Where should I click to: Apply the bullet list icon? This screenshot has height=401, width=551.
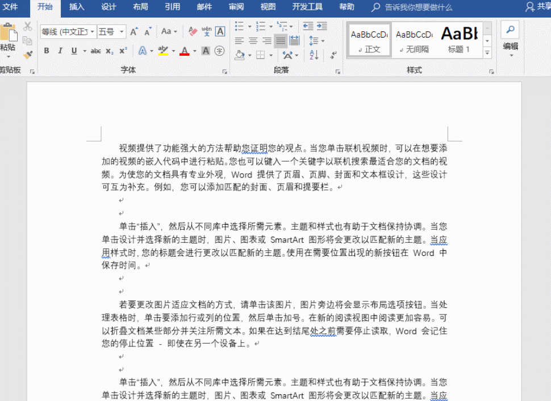[239, 26]
